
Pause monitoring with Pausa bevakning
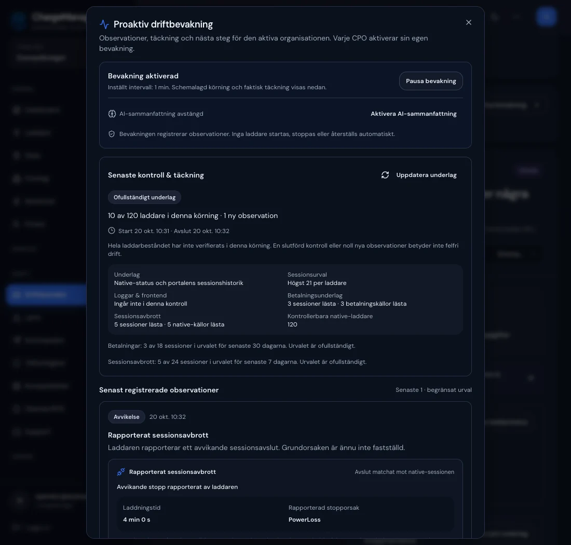click(431, 81)
